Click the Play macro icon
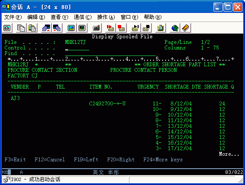 point(135,28)
